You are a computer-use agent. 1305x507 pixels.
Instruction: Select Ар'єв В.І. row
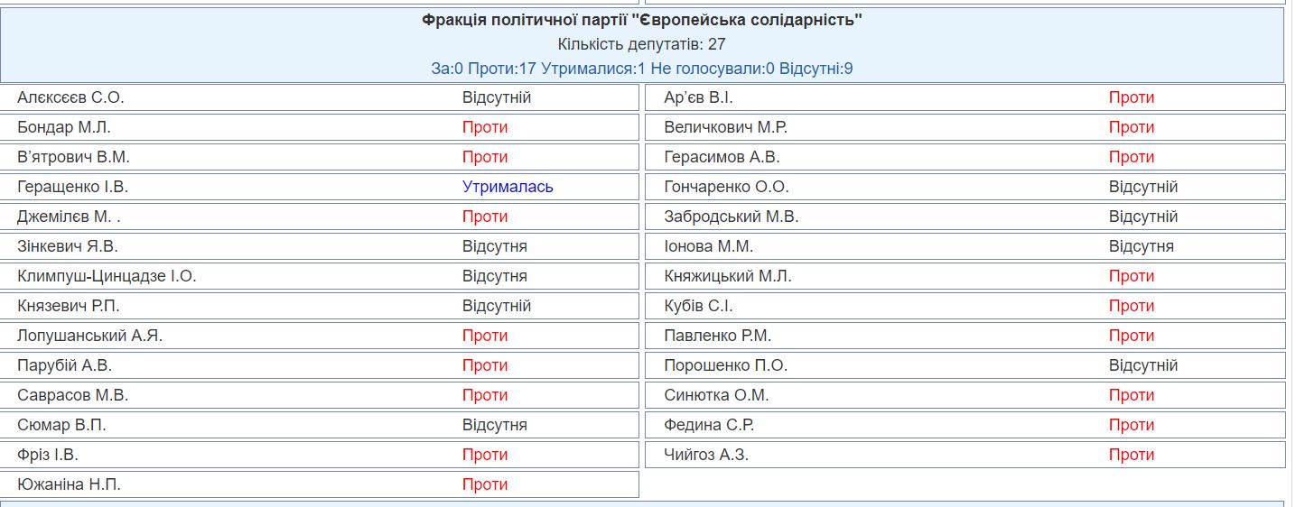(x=965, y=97)
